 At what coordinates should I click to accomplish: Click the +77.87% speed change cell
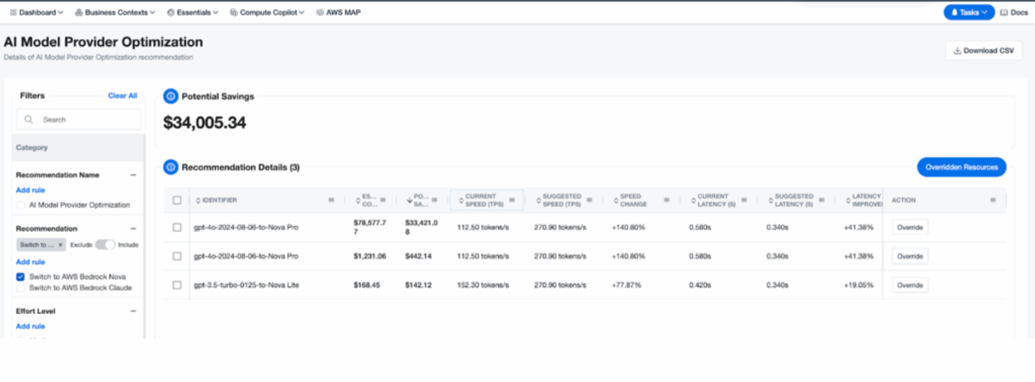(626, 285)
